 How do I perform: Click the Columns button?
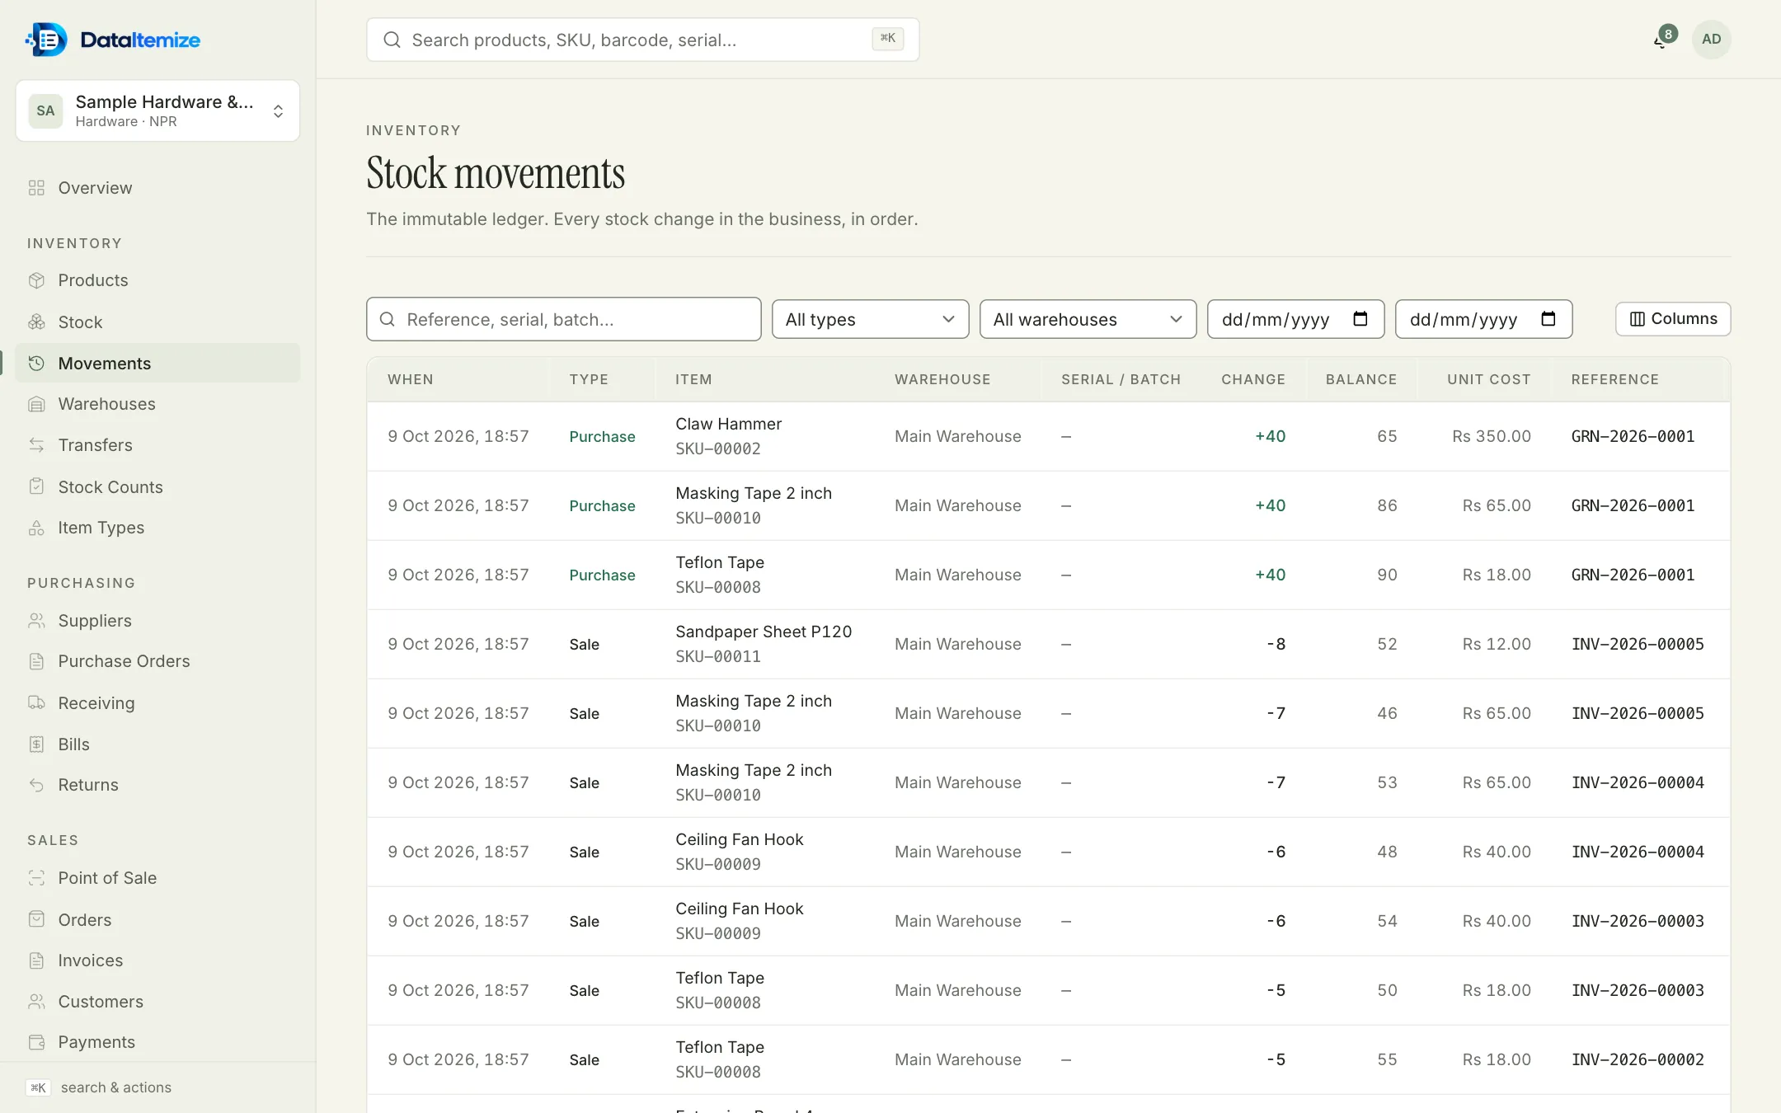coord(1673,319)
